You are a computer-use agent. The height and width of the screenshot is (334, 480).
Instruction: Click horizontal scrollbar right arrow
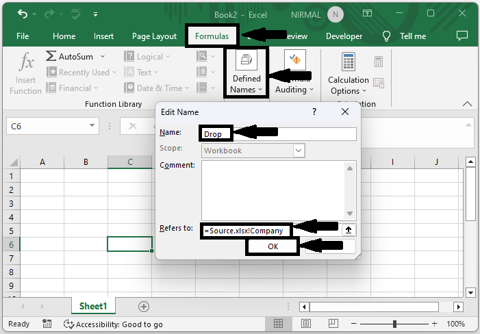[x=458, y=307]
